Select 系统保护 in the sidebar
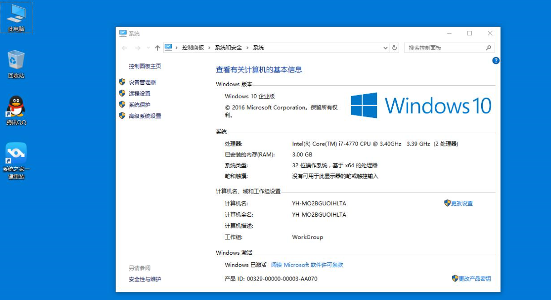Screen dimensions: 551x300 click(x=140, y=104)
